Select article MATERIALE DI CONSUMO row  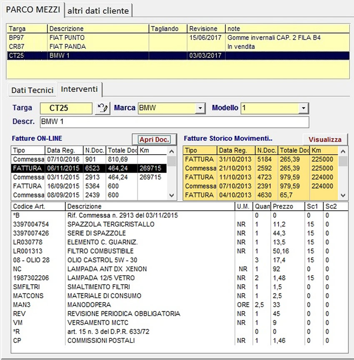pos(179,296)
